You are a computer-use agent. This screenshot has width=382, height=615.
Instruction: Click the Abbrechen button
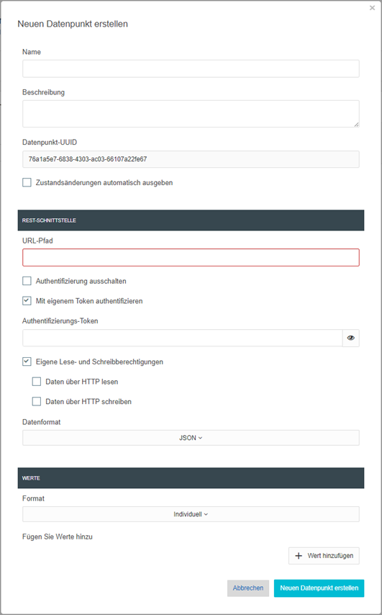tap(248, 588)
